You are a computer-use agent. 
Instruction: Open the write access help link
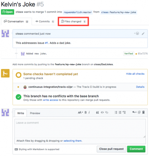tap(50, 100)
